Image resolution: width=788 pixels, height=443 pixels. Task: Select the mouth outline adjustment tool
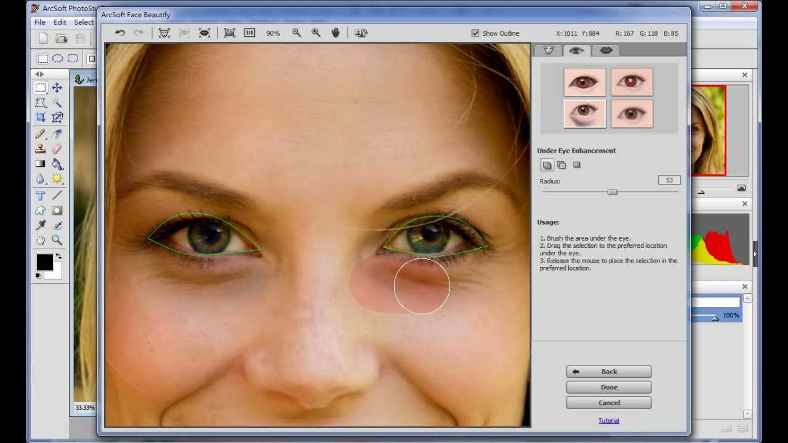coord(204,33)
